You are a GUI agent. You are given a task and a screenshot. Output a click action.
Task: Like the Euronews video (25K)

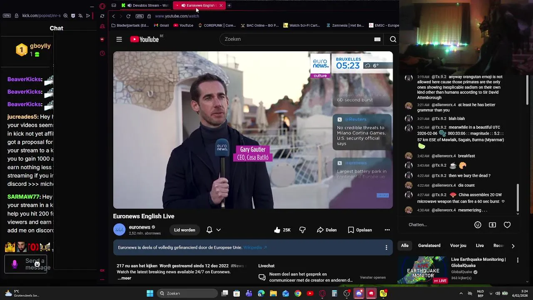(x=282, y=230)
